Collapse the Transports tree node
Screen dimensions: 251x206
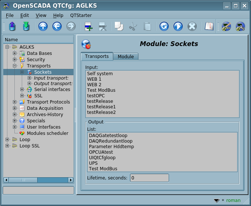(15, 66)
